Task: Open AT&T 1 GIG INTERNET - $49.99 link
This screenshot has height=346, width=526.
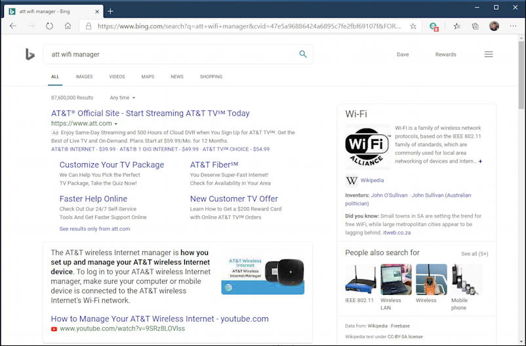Action: [x=159, y=149]
